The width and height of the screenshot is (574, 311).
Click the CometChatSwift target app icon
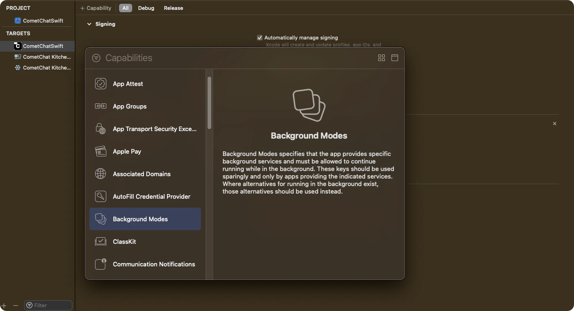(x=18, y=46)
